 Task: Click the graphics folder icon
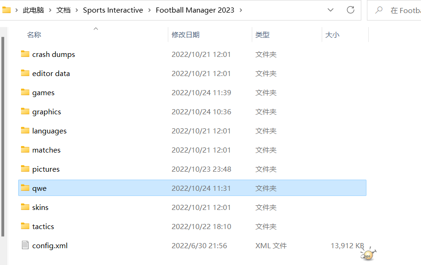tap(25, 111)
